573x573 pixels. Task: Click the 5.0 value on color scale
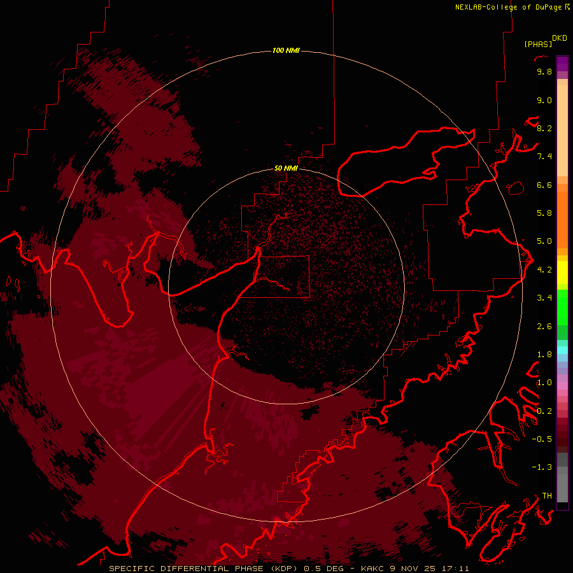click(544, 241)
